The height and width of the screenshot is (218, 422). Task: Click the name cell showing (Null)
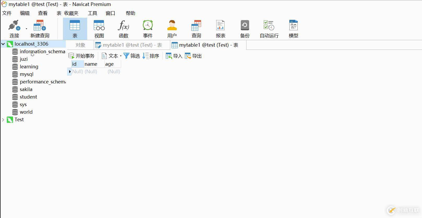click(x=94, y=71)
